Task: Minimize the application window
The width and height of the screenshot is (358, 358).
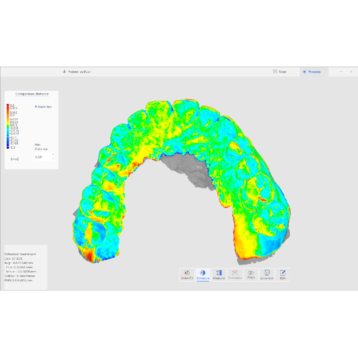Action: [341, 72]
